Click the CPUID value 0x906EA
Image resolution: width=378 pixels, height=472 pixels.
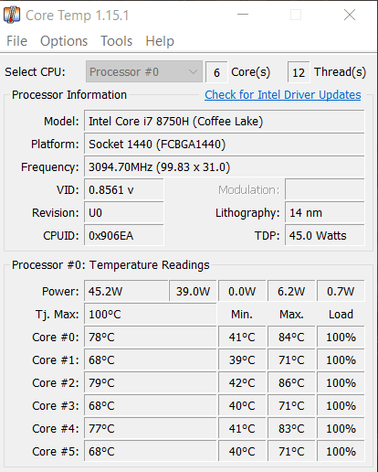[124, 236]
